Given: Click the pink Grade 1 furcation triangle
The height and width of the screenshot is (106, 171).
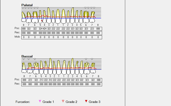Looking at the screenshot, I should click(40, 101).
